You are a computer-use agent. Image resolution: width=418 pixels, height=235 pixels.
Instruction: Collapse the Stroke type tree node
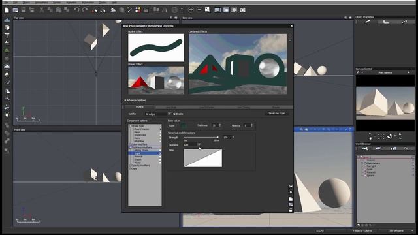click(131, 126)
